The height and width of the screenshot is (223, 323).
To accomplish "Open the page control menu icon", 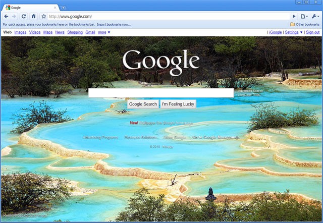I will pos(304,16).
